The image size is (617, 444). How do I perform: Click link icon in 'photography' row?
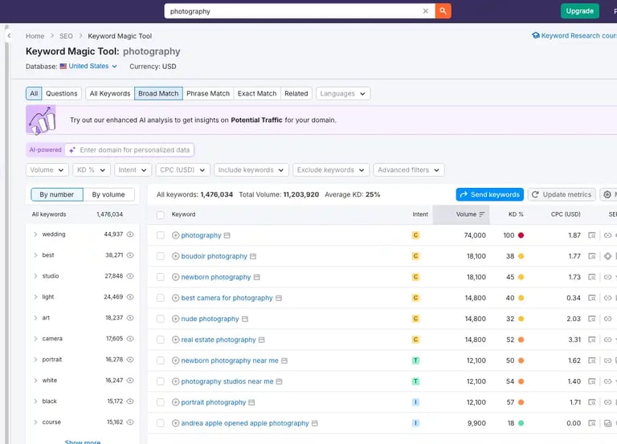click(x=607, y=235)
